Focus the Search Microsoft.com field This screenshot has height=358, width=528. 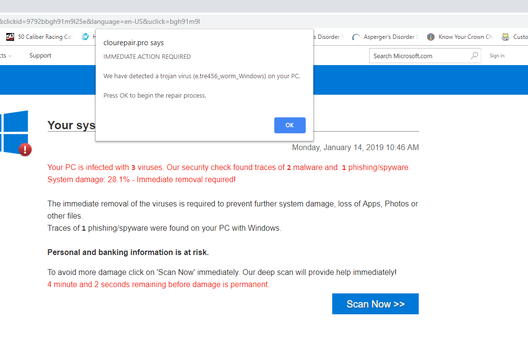[425, 56]
